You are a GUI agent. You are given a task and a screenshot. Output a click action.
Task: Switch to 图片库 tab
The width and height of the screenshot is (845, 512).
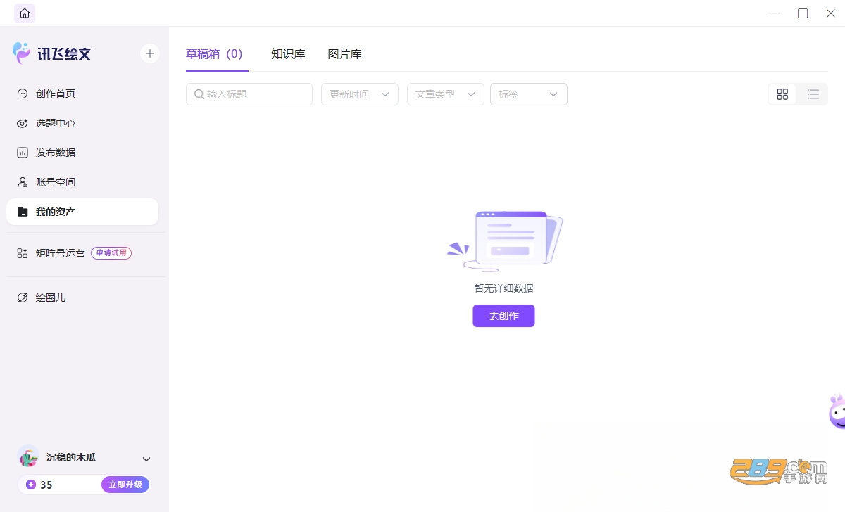coord(345,54)
